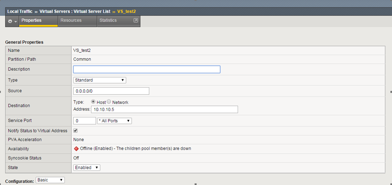Expand the Configuration dropdown showing Basic
The image size is (392, 185).
click(x=50, y=180)
